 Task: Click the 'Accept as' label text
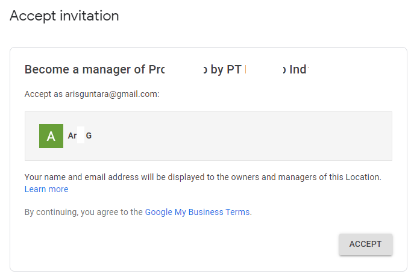44,94
